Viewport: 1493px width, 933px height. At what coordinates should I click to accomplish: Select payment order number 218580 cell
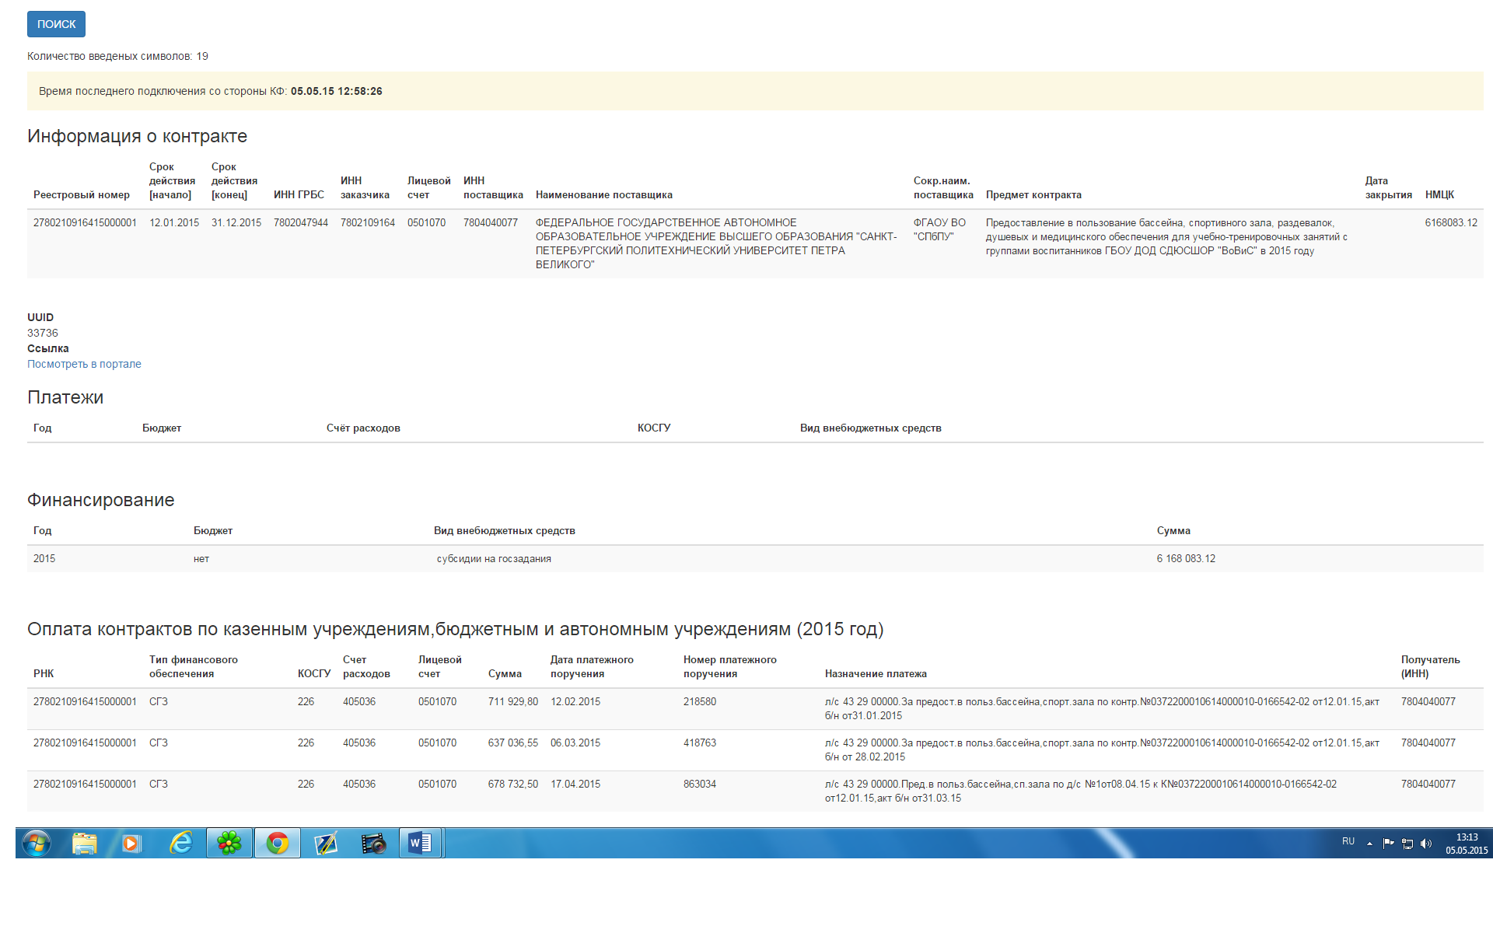click(700, 701)
